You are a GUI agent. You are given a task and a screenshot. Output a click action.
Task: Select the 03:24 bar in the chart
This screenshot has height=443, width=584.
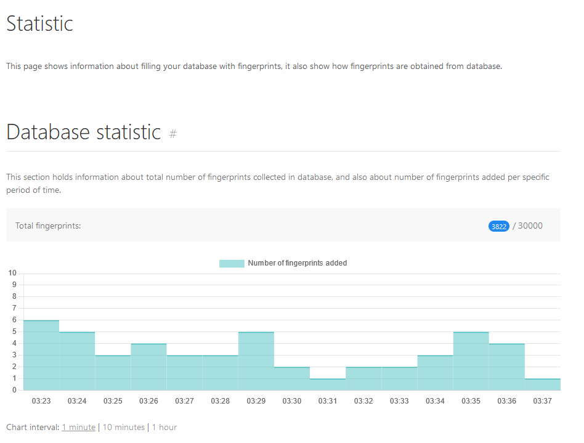(x=77, y=361)
